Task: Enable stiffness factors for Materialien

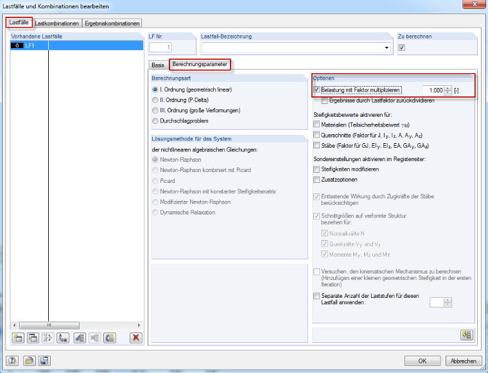Action: click(317, 125)
